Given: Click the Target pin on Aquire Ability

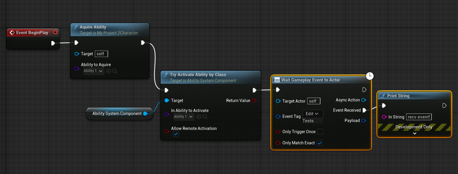Looking at the screenshot, I should 77,54.
